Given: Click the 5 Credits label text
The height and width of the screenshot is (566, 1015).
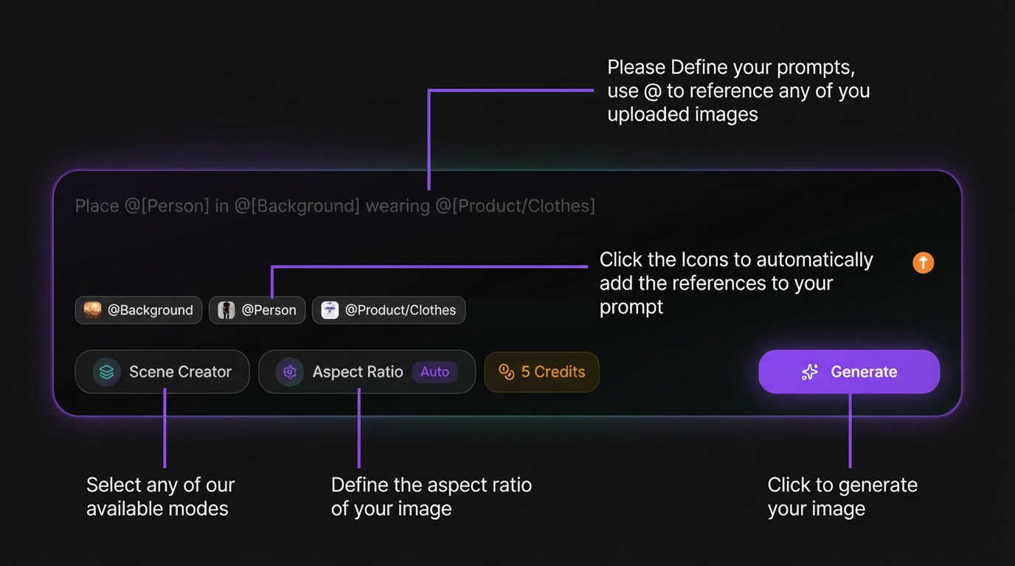Looking at the screenshot, I should click(552, 372).
